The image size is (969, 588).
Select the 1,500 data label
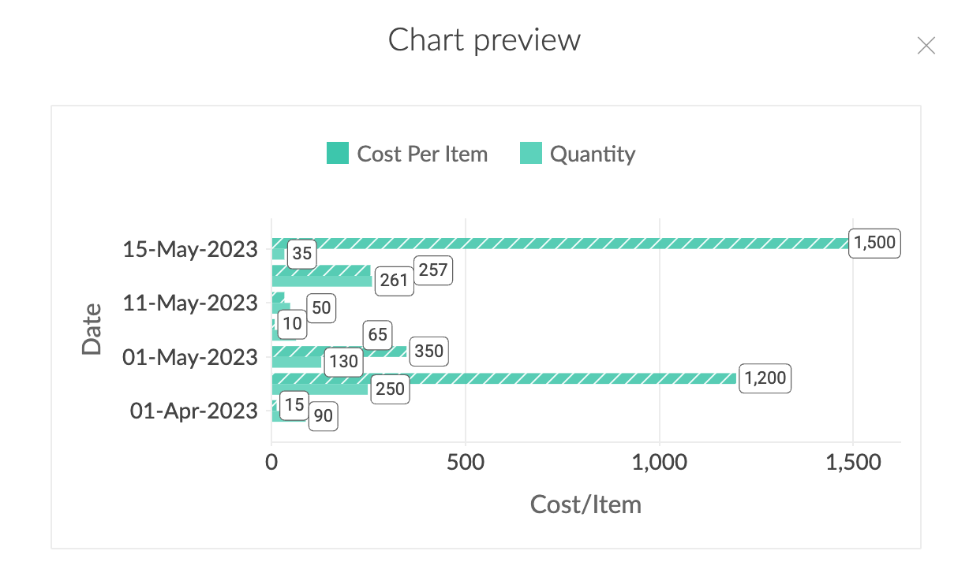click(875, 243)
